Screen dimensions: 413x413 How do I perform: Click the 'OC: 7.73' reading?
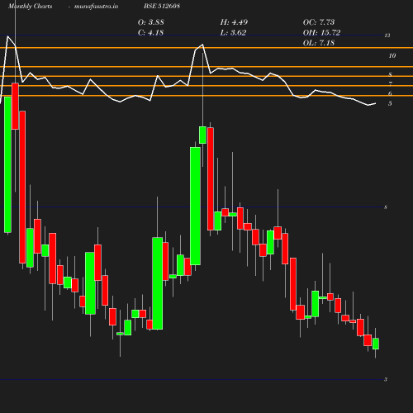point(319,22)
